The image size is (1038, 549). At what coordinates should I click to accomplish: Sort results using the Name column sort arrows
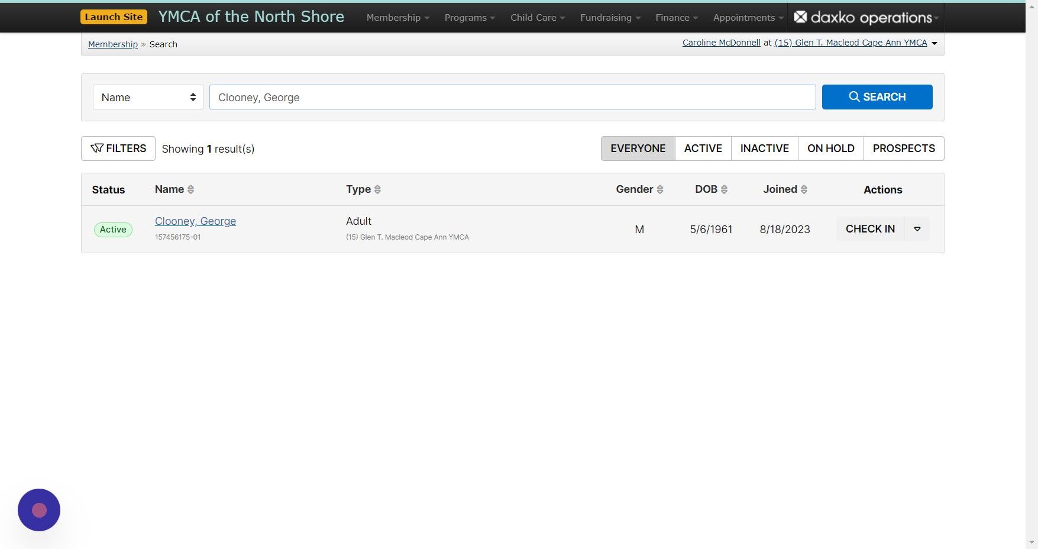click(190, 189)
